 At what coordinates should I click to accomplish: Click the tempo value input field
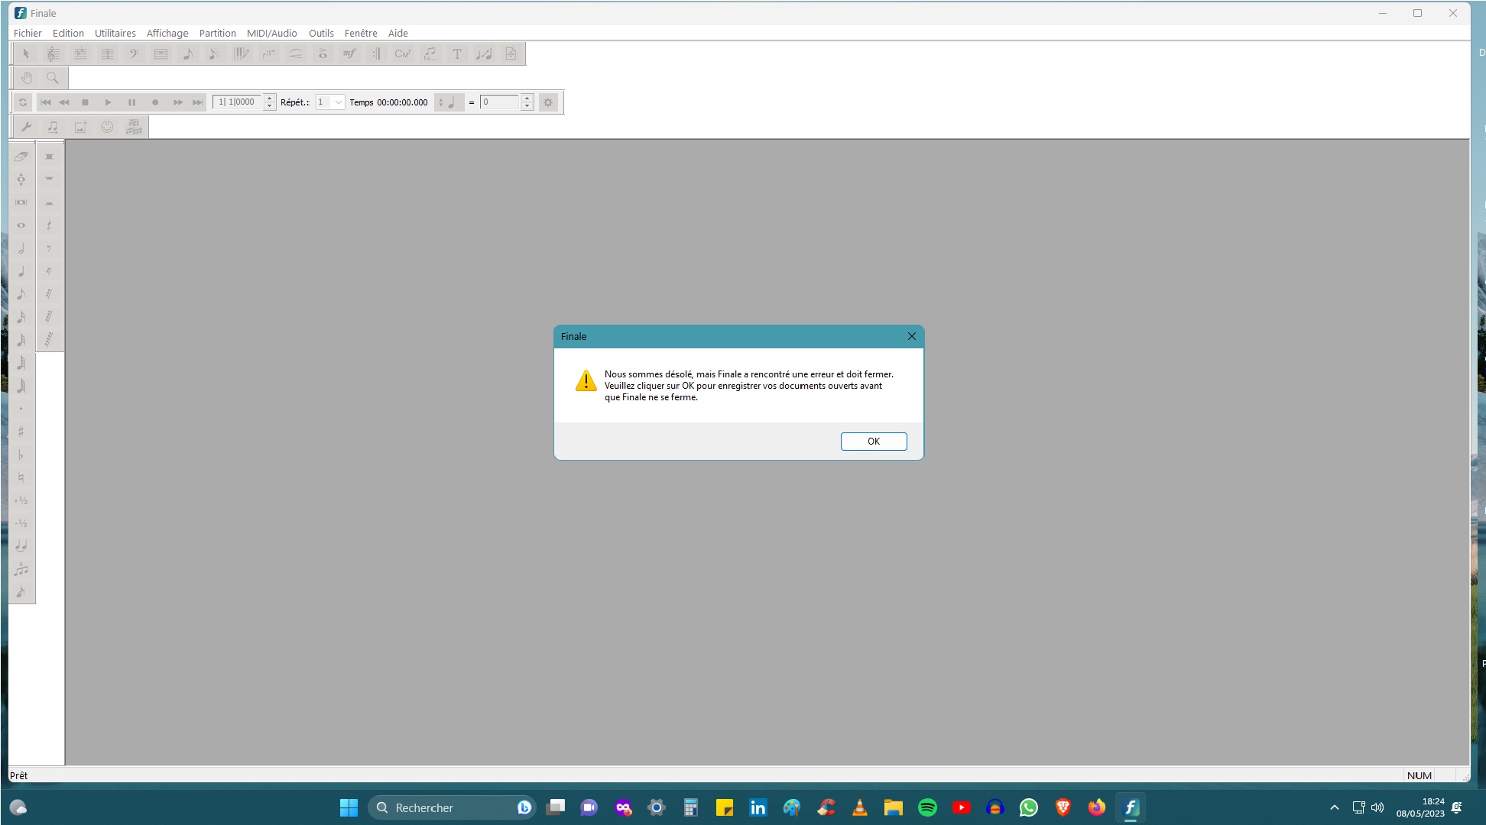click(x=499, y=102)
